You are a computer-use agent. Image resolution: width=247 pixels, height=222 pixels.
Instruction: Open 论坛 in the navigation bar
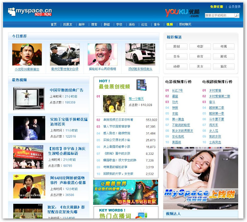(x=144, y=24)
